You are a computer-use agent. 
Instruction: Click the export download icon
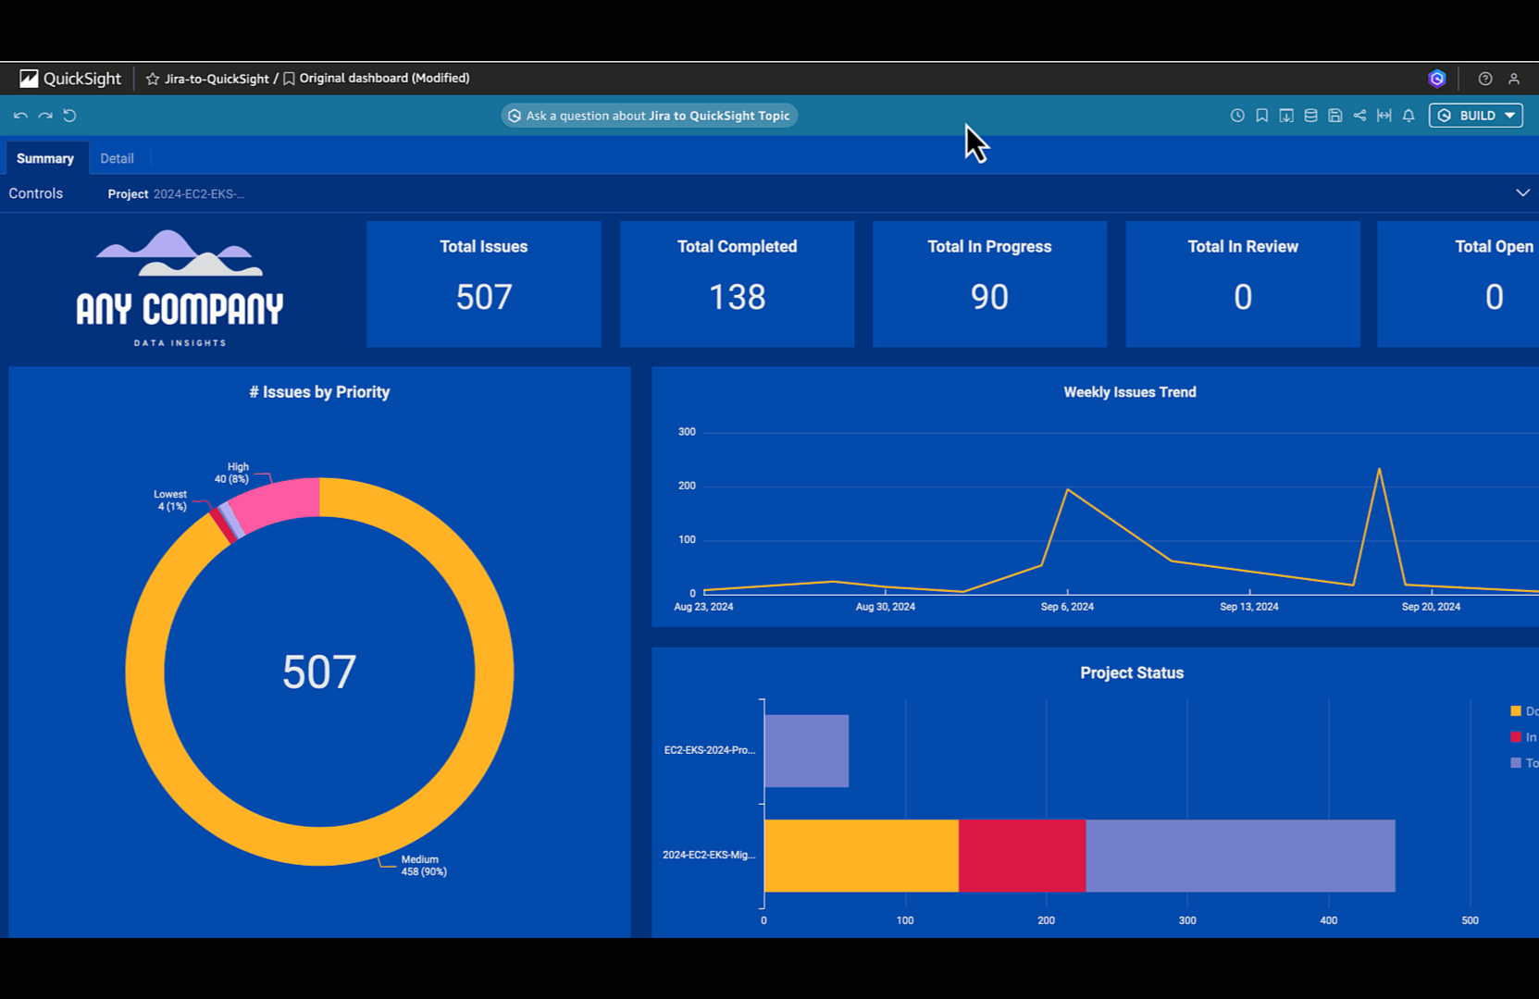point(1286,116)
